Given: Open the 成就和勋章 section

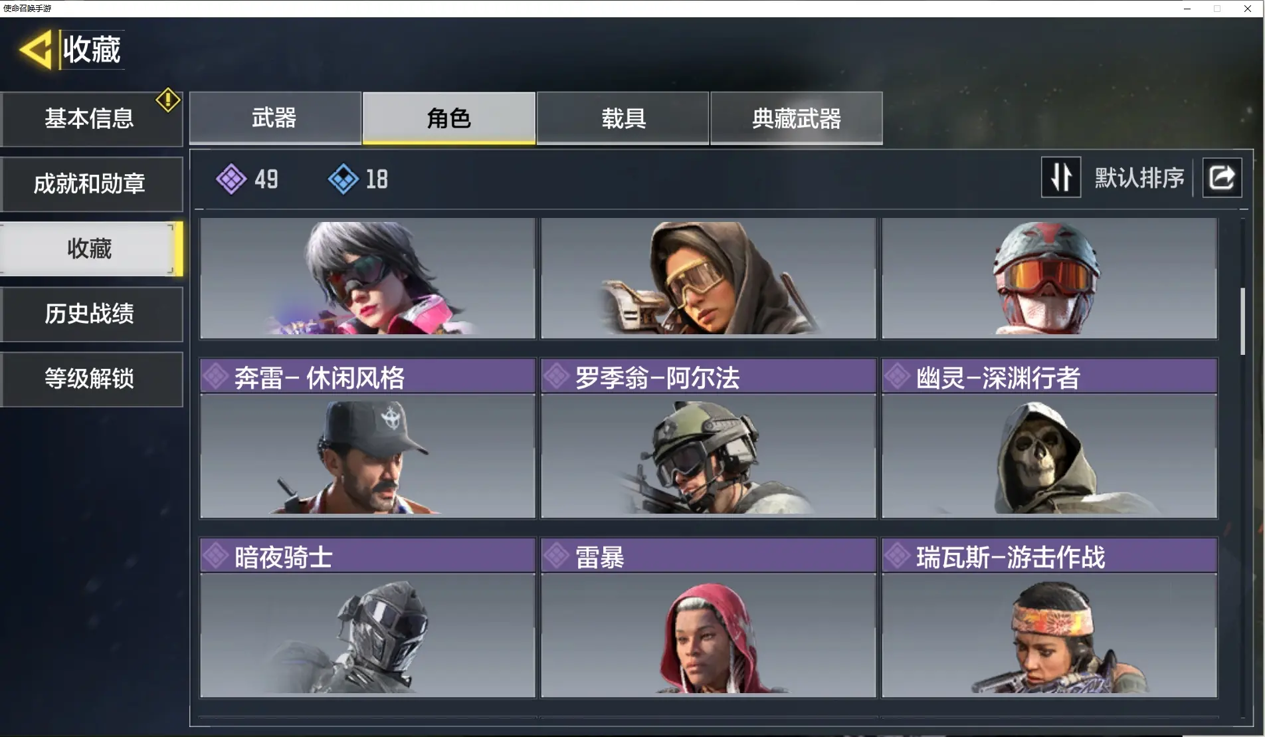Looking at the screenshot, I should (x=91, y=184).
